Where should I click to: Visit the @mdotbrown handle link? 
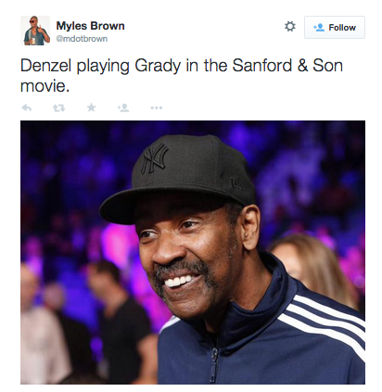click(82, 39)
